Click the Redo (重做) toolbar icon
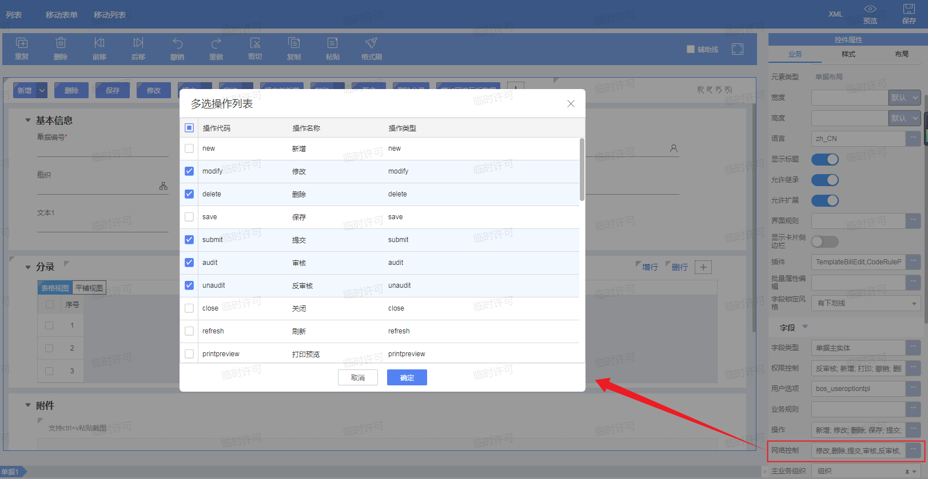The height and width of the screenshot is (479, 928). (x=216, y=44)
